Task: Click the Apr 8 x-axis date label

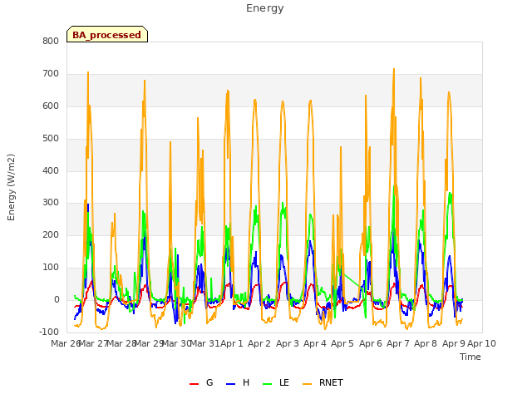Action: coord(426,343)
